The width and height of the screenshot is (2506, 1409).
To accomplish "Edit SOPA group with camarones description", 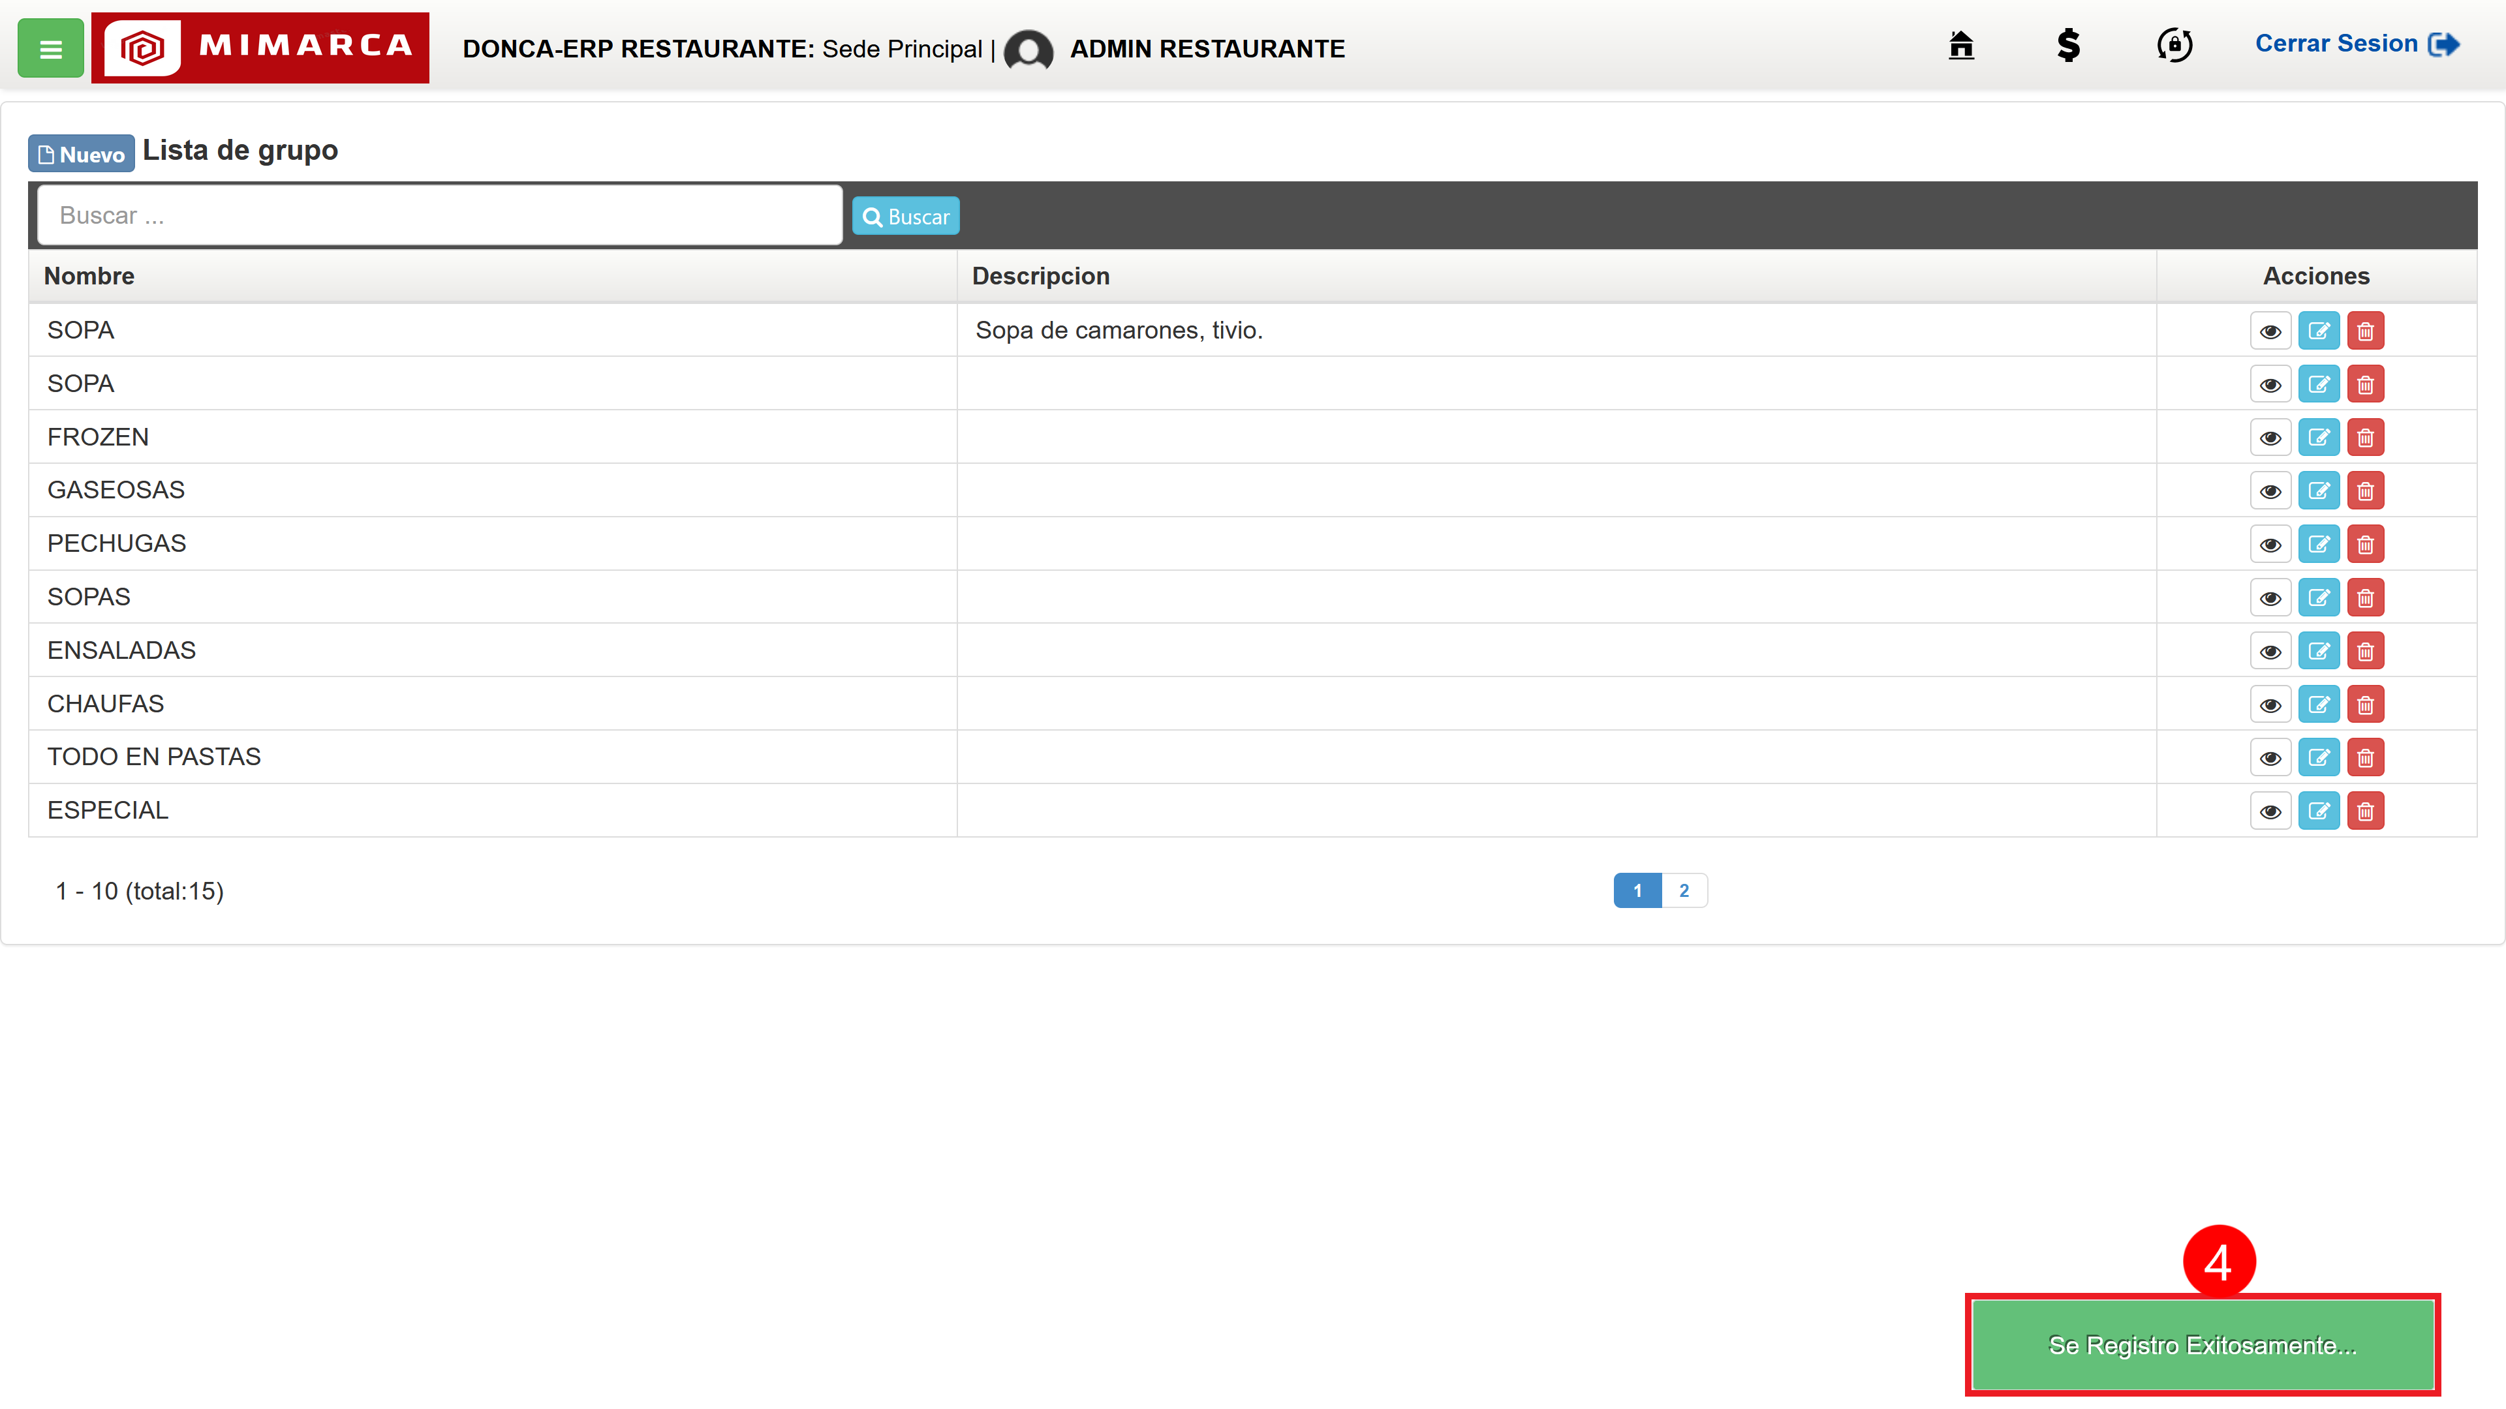I will coord(2318,331).
